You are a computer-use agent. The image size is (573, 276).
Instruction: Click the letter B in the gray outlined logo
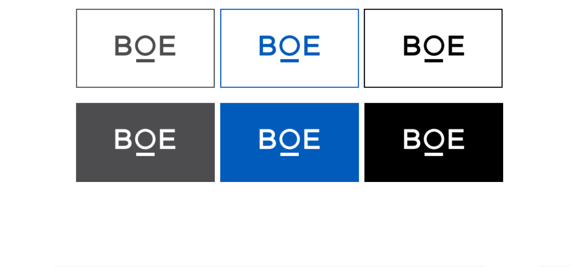122,45
